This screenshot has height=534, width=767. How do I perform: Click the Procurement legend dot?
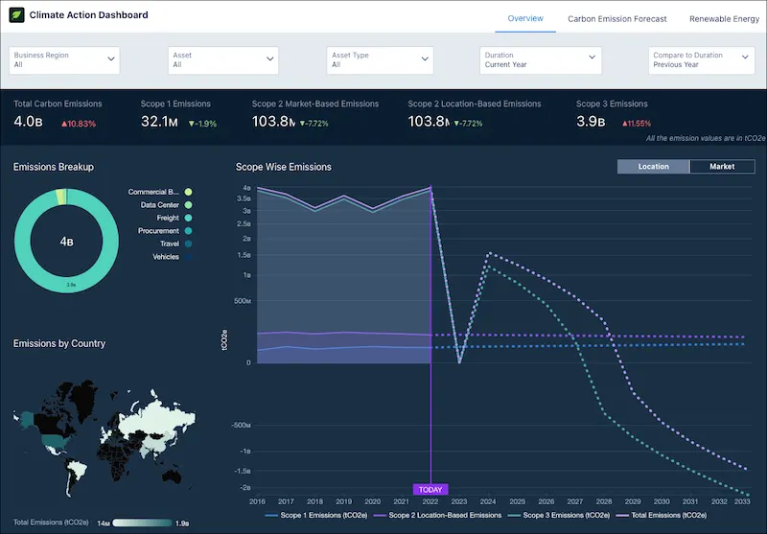coord(188,231)
